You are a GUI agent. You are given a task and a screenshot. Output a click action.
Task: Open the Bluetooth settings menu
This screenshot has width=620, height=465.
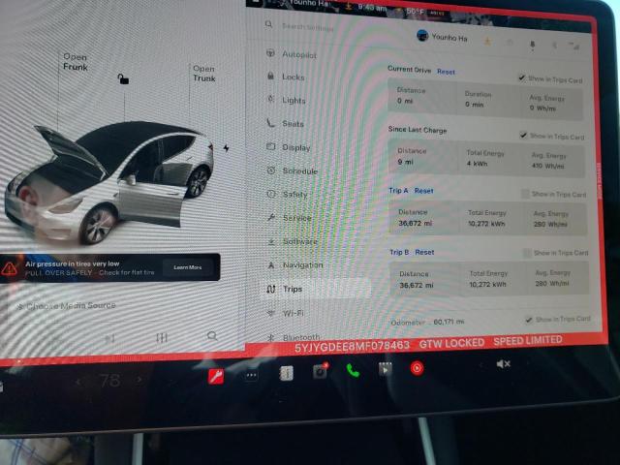(x=294, y=337)
